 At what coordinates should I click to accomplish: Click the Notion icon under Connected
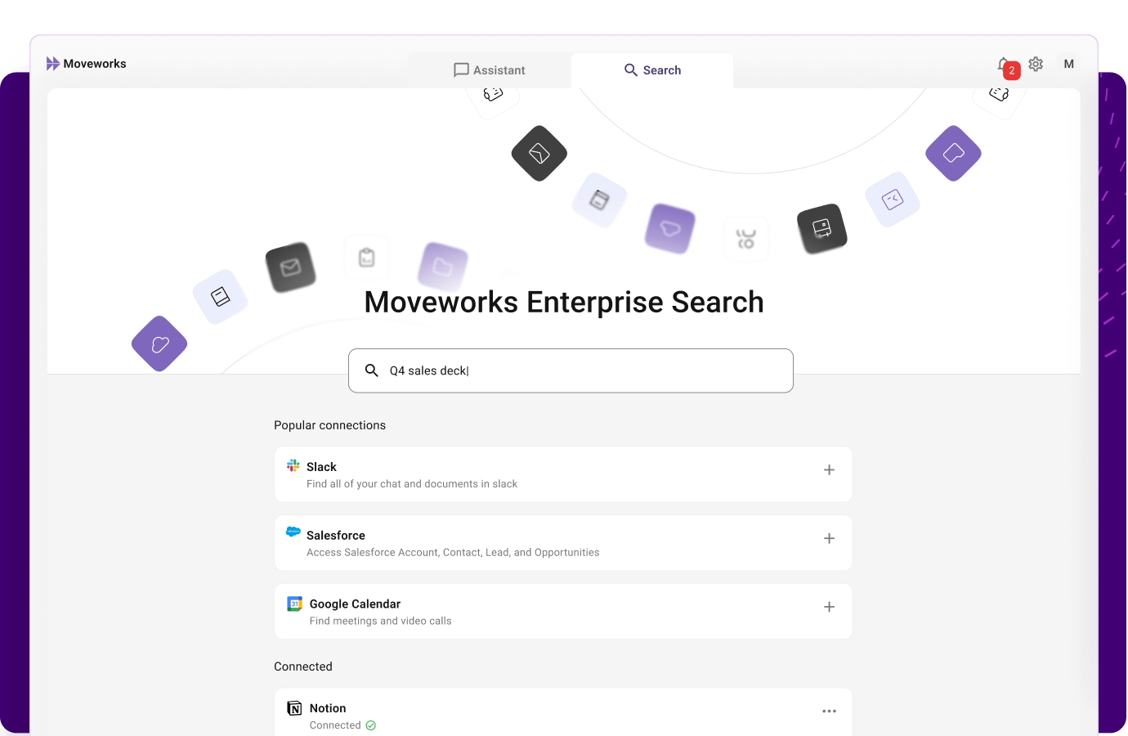click(x=294, y=707)
